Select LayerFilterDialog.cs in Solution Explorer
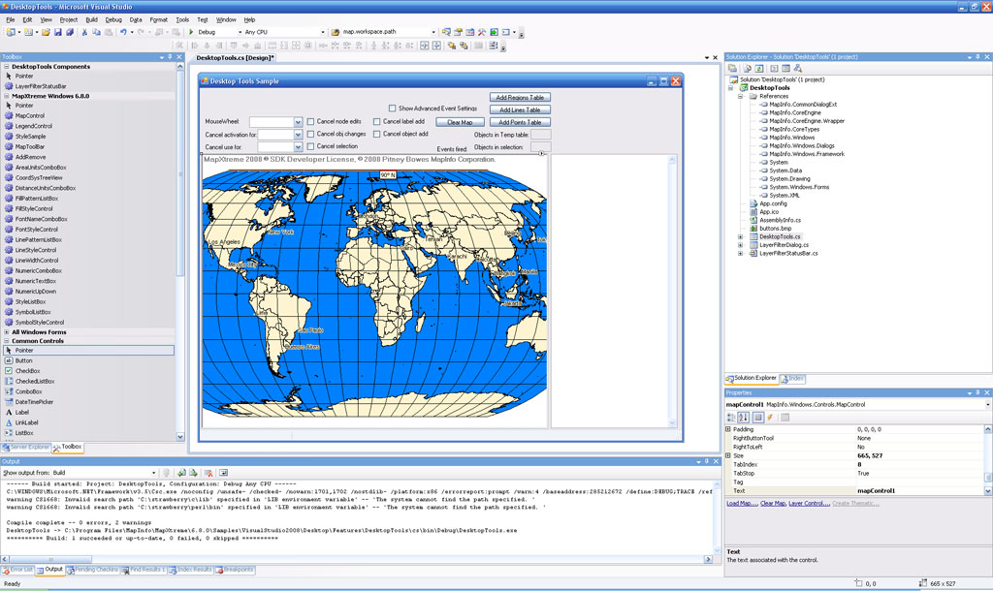 click(784, 245)
